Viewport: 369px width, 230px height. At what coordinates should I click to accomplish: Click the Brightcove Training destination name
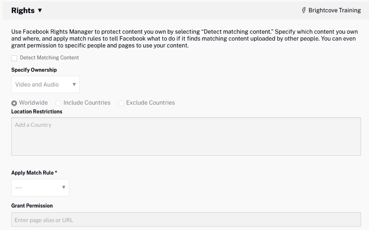(334, 11)
